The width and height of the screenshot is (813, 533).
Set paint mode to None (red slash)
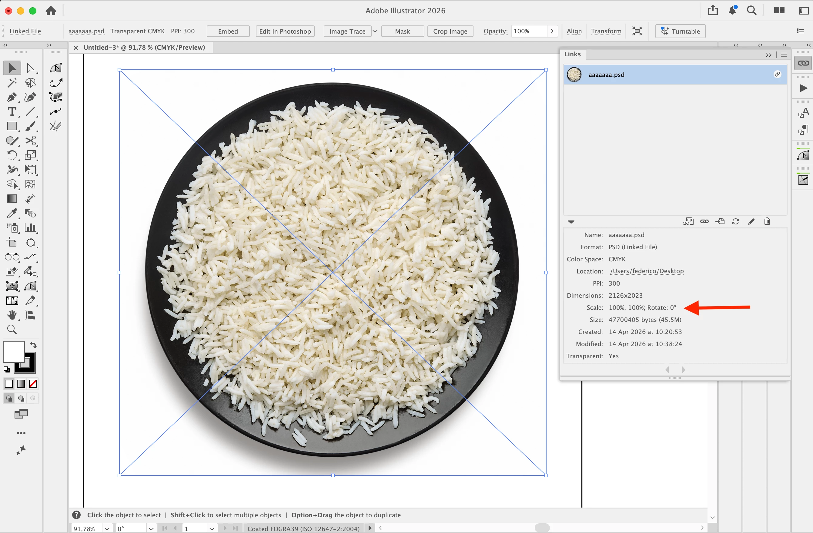pyautogui.click(x=33, y=384)
